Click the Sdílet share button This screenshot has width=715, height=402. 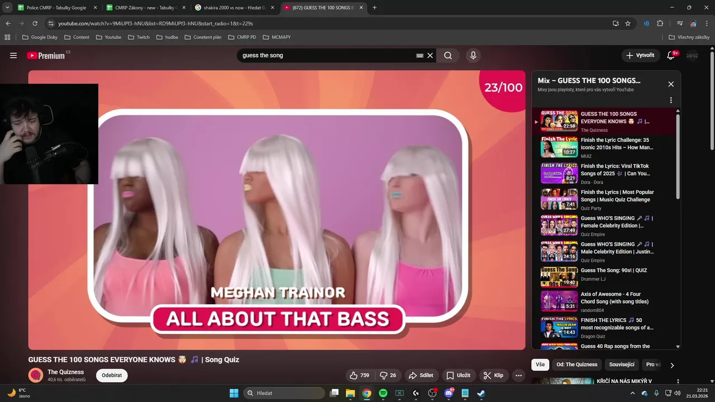[421, 375]
